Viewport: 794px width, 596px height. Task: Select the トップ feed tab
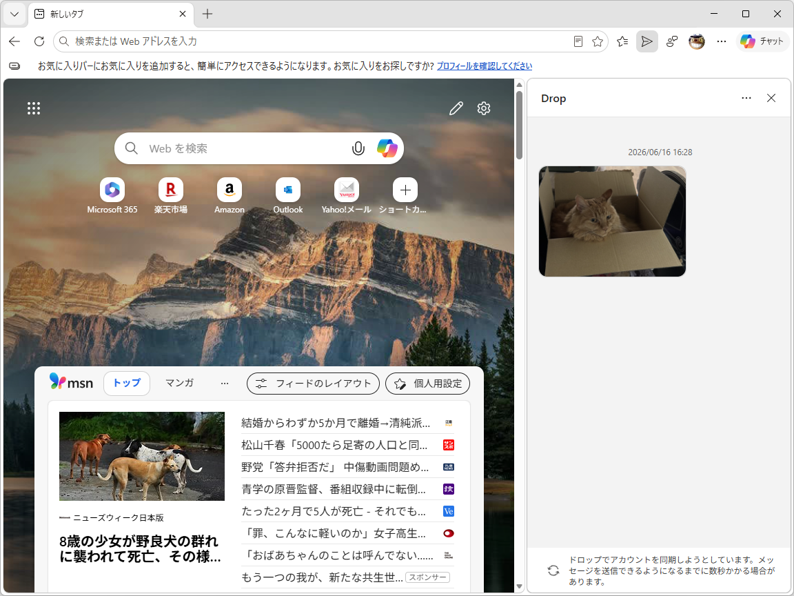[127, 383]
